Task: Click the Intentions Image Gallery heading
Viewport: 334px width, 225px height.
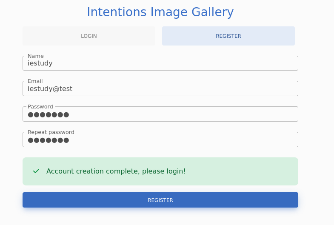Action: click(160, 12)
